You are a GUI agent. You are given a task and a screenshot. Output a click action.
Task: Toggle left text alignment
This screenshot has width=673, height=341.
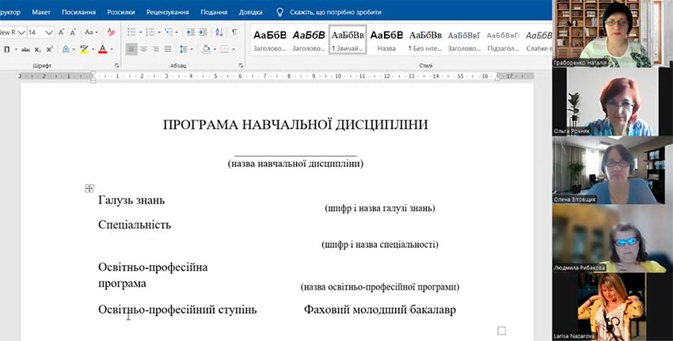[x=132, y=49]
